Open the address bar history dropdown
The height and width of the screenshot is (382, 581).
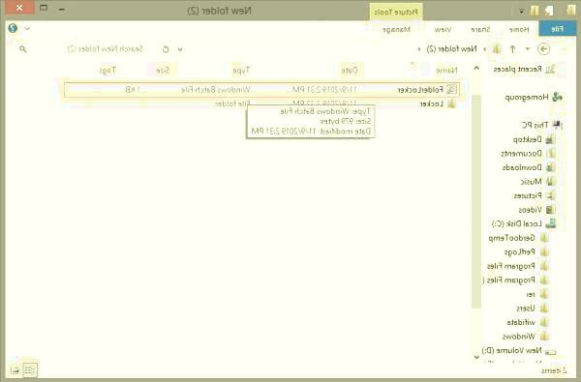[x=180, y=49]
